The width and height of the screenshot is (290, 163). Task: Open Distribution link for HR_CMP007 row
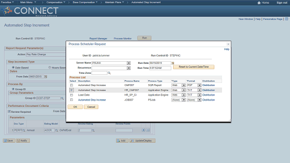tap(208, 90)
